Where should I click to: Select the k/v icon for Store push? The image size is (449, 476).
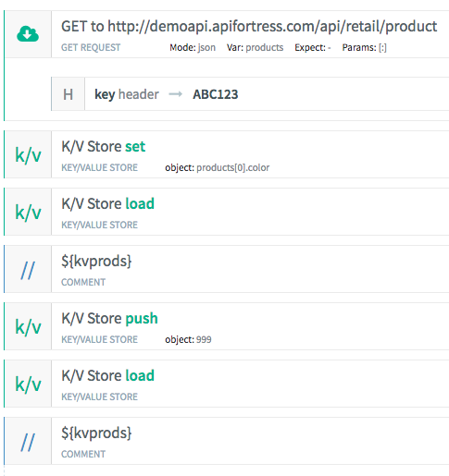pyautogui.click(x=28, y=326)
